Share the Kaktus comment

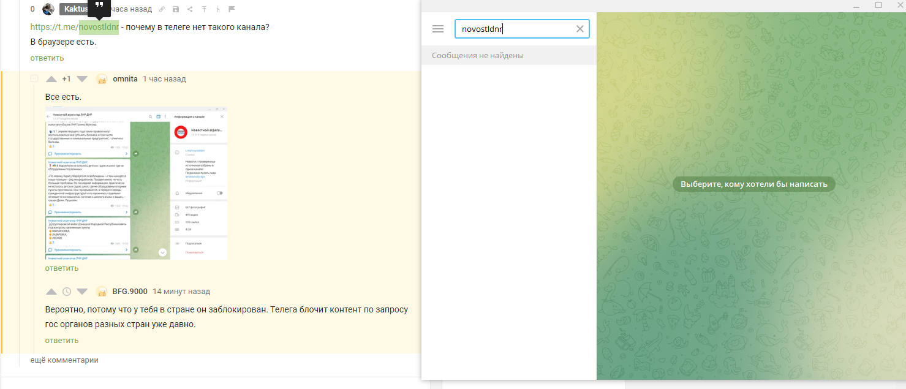pos(190,9)
